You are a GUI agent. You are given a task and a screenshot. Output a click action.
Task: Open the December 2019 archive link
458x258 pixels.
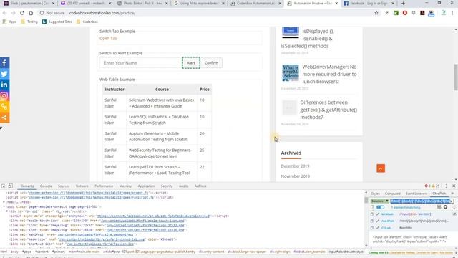tap(295, 166)
